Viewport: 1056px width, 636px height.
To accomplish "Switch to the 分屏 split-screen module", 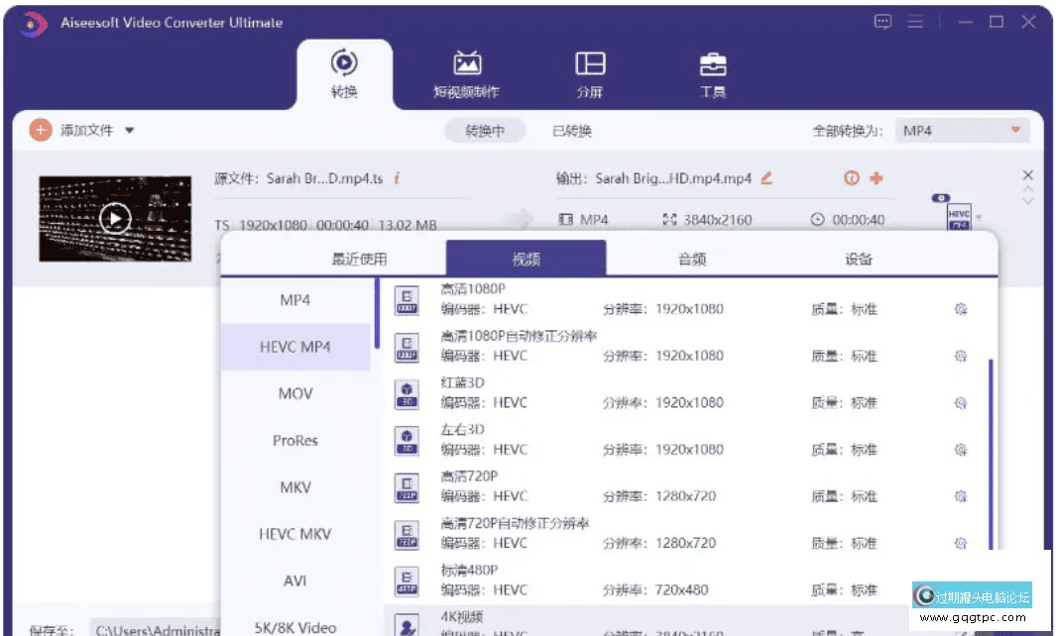I will point(590,74).
